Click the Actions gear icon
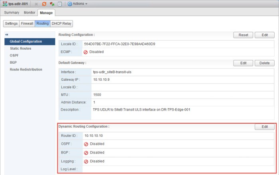The height and width of the screenshot is (175, 279). 70,4
